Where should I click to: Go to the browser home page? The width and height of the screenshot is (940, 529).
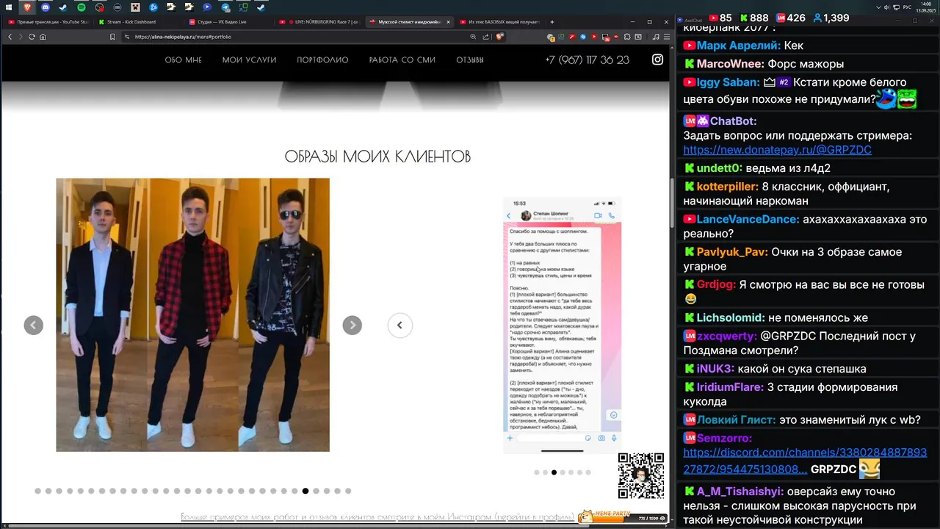pyautogui.click(x=43, y=37)
